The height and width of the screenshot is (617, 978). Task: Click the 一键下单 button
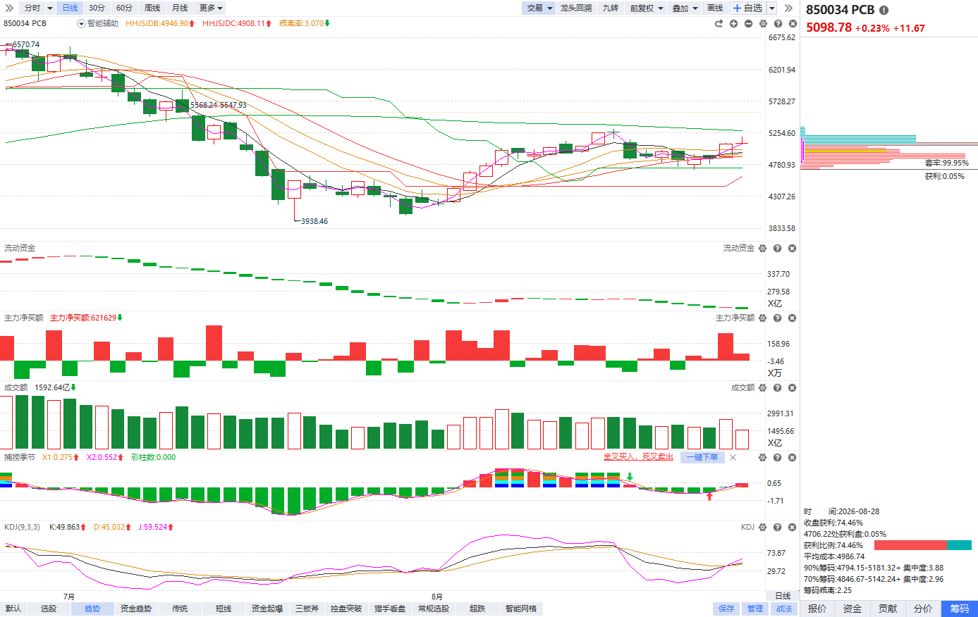[702, 457]
